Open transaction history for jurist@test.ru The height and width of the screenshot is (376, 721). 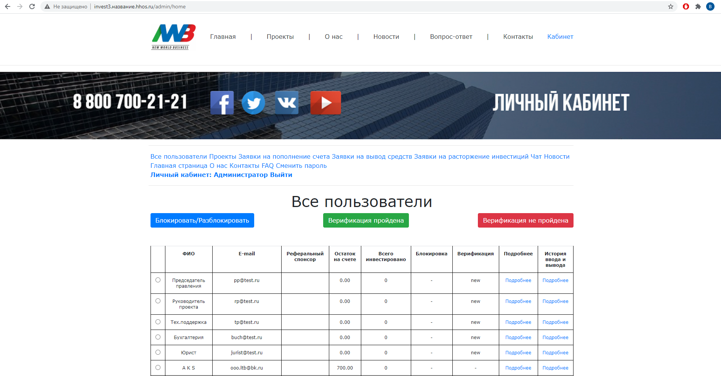[555, 353]
